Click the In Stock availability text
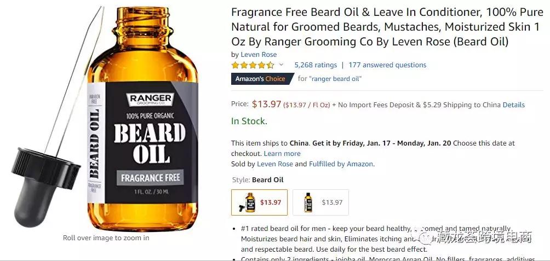The image size is (550, 261). [249, 121]
